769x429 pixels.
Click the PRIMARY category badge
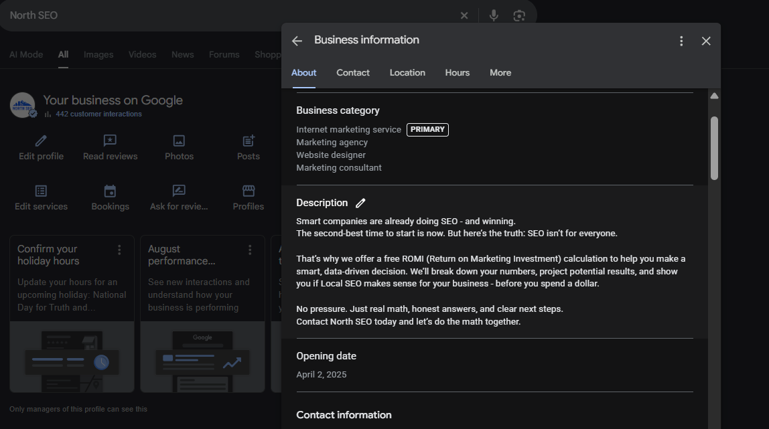point(427,129)
